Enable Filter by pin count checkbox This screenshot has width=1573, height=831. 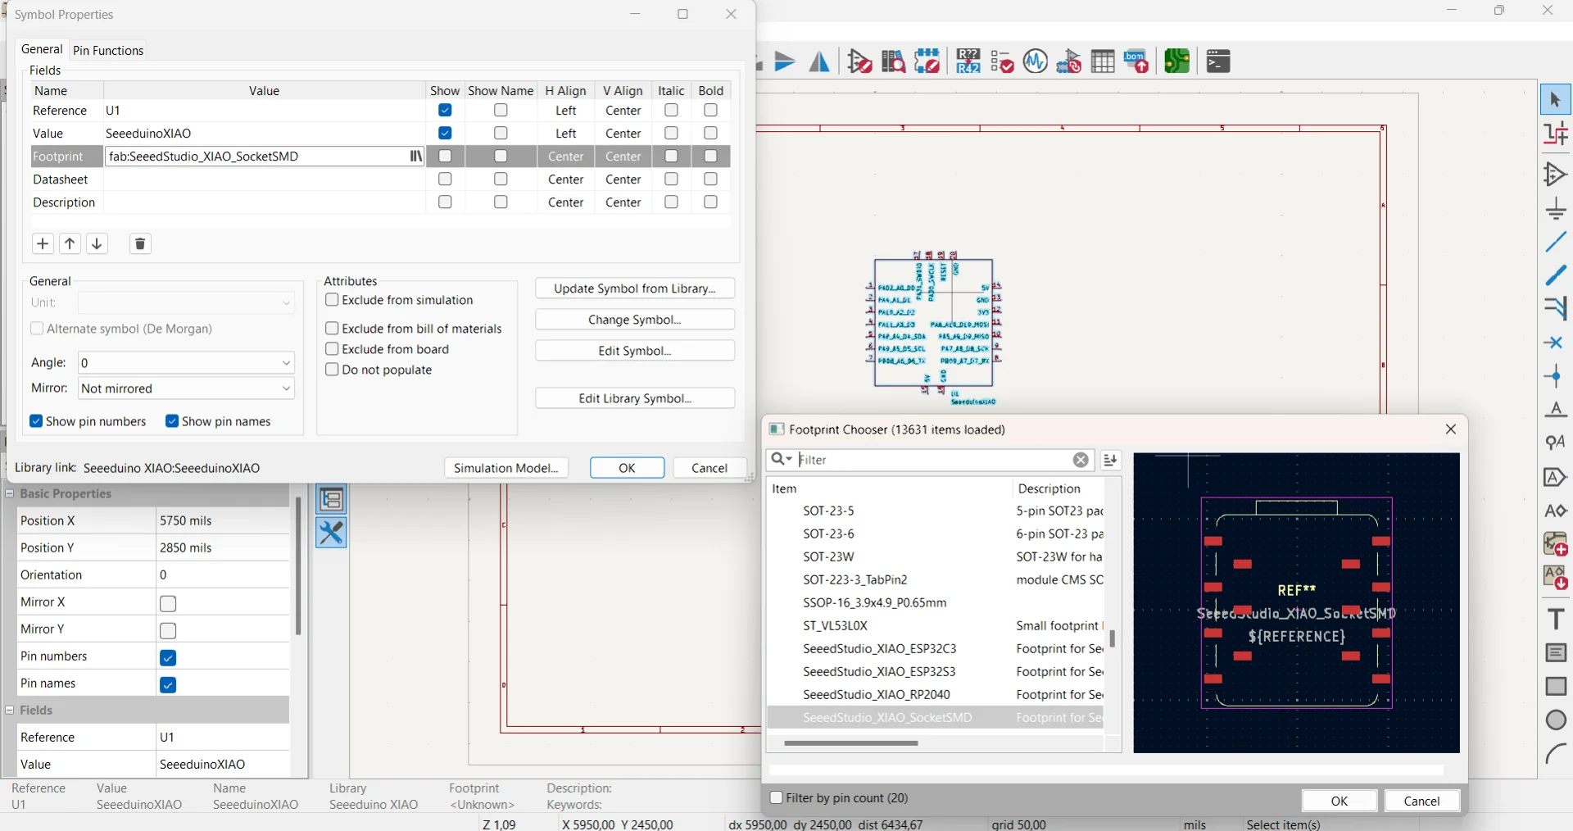[777, 797]
